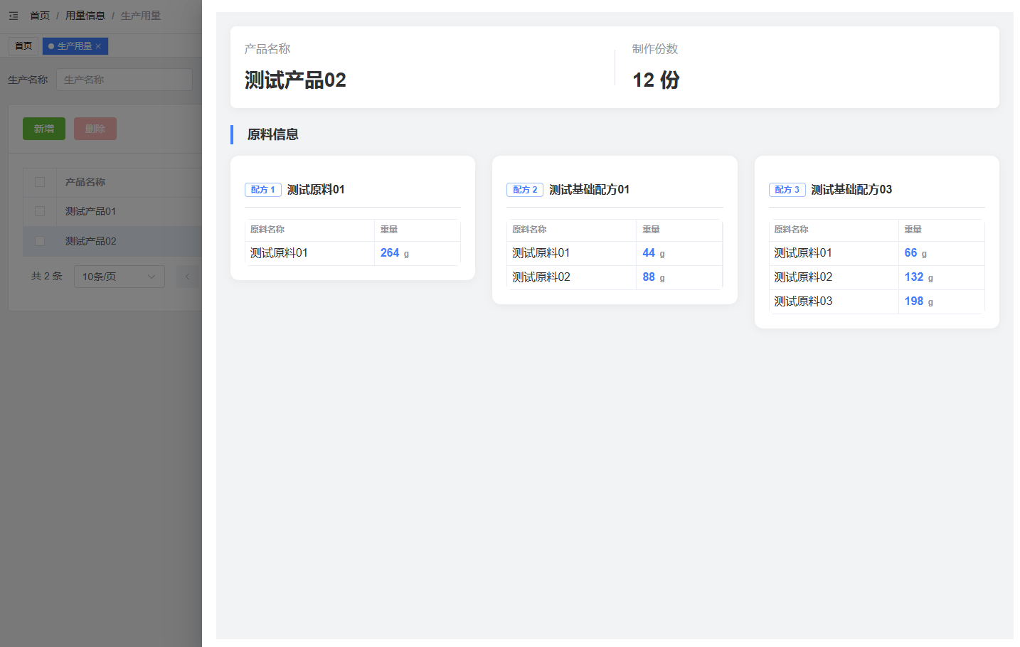The width and height of the screenshot is (1020, 647).
Task: Switch to the 首页 tab
Action: coord(23,46)
